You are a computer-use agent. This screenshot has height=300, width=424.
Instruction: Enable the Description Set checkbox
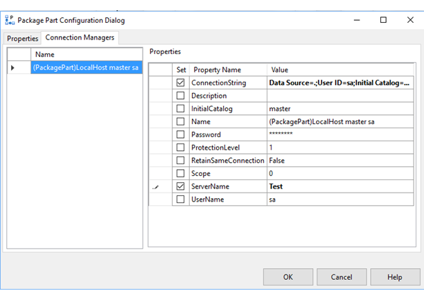tap(181, 96)
